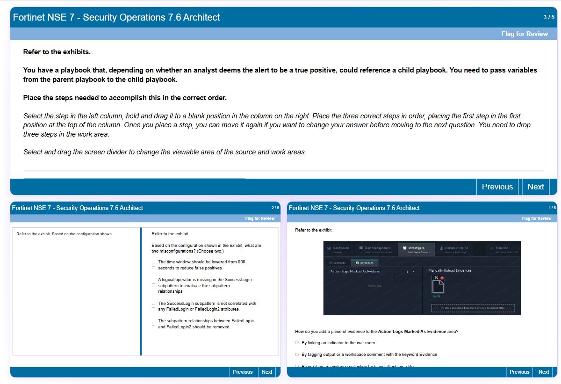This screenshot has width=561, height=384.
Task: Collapse the Action Logs Marked As Evidence section
Action: point(414,272)
